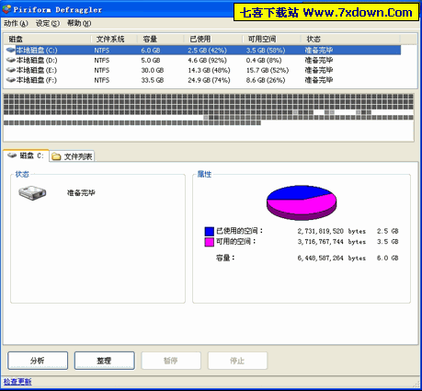Viewport: 422px width, 391px height.
Task: Click the 8.6 GB (26%) free cell
Action: tap(266, 80)
